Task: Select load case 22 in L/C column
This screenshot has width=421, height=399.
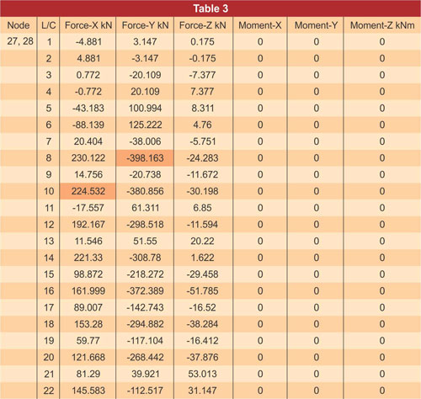Action: pos(49,391)
